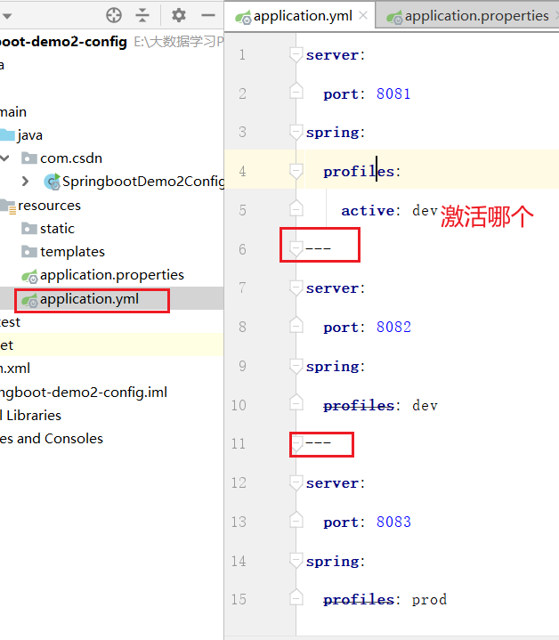Click the 'profiles' key on line 4
This screenshot has height=640, width=559.
(x=359, y=172)
